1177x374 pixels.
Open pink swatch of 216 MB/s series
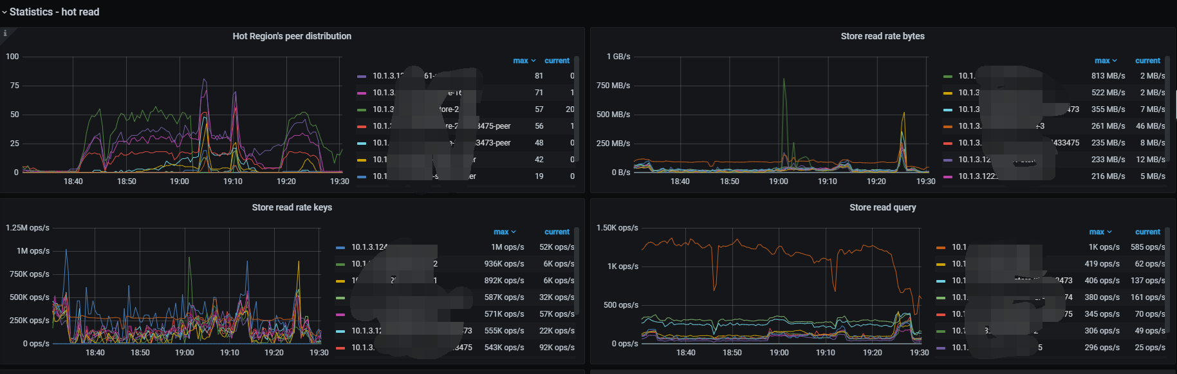point(947,176)
